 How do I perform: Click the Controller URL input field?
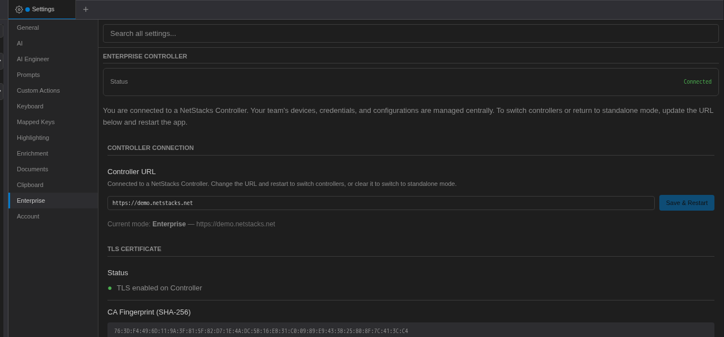tap(381, 203)
